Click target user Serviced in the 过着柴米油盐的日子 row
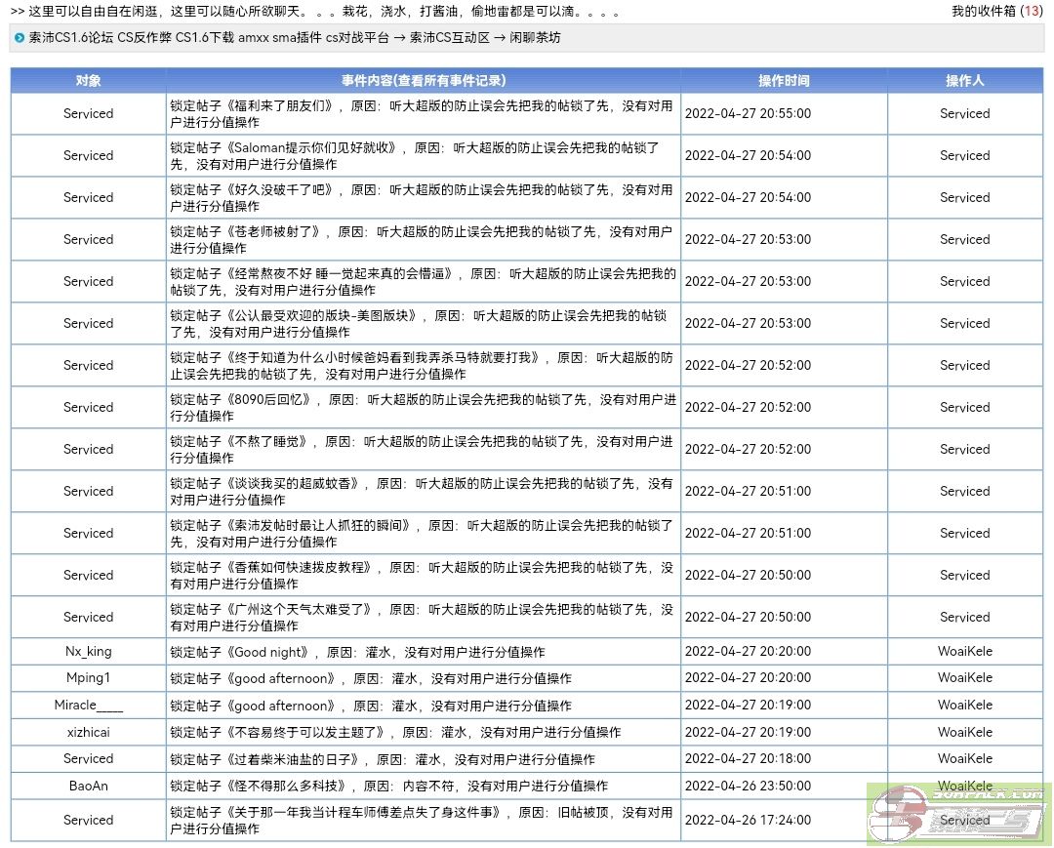The image size is (1054, 848). click(x=88, y=759)
